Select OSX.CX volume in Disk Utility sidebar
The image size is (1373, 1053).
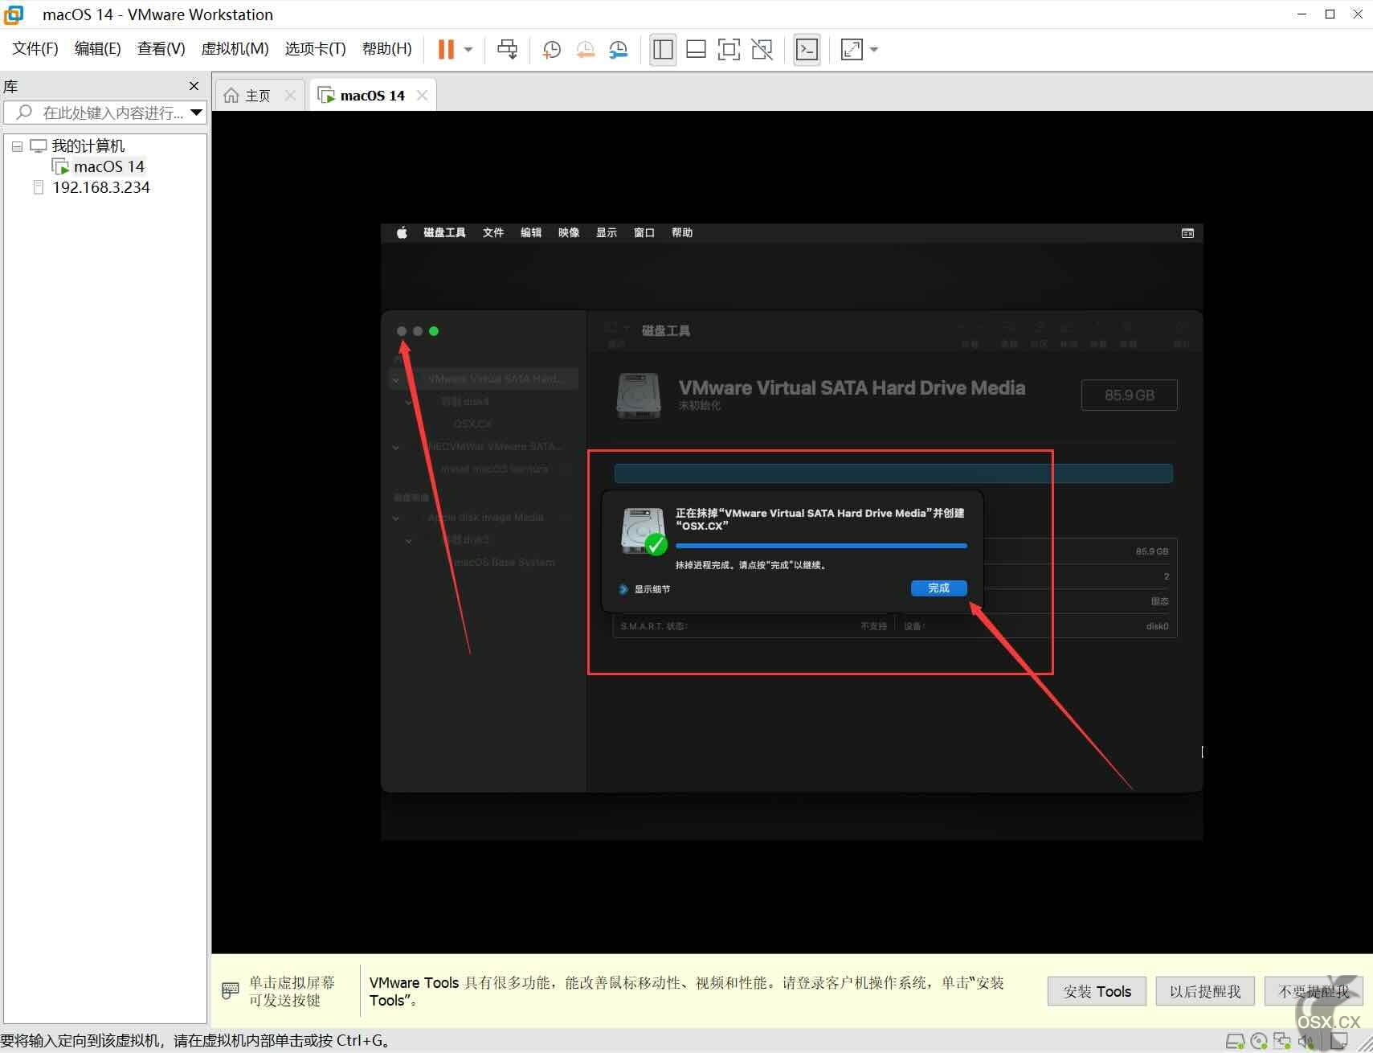point(472,424)
